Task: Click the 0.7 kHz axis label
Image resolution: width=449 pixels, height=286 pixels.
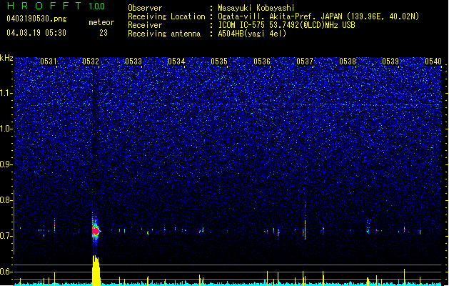Action: click(x=5, y=236)
